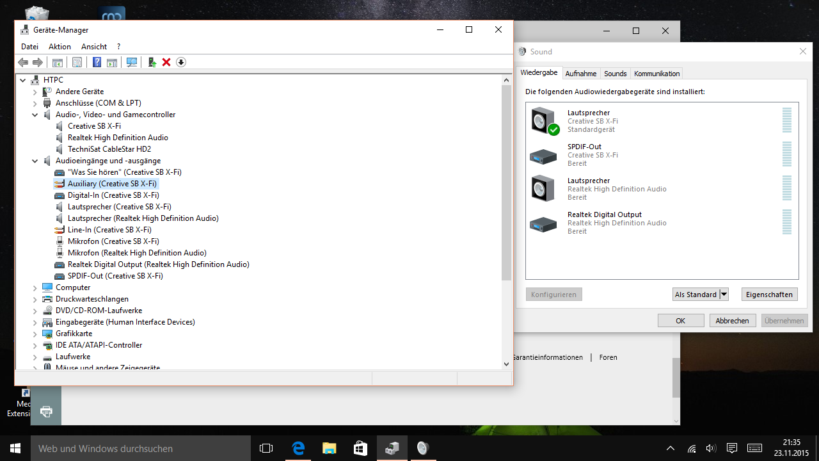
Task: Click the Foren link in background window
Action: 608,357
